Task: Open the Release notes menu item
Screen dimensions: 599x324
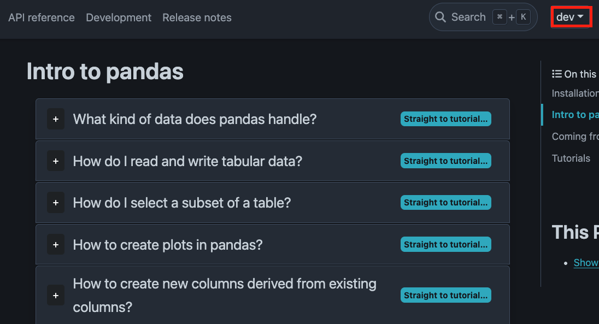Action: 197,17
